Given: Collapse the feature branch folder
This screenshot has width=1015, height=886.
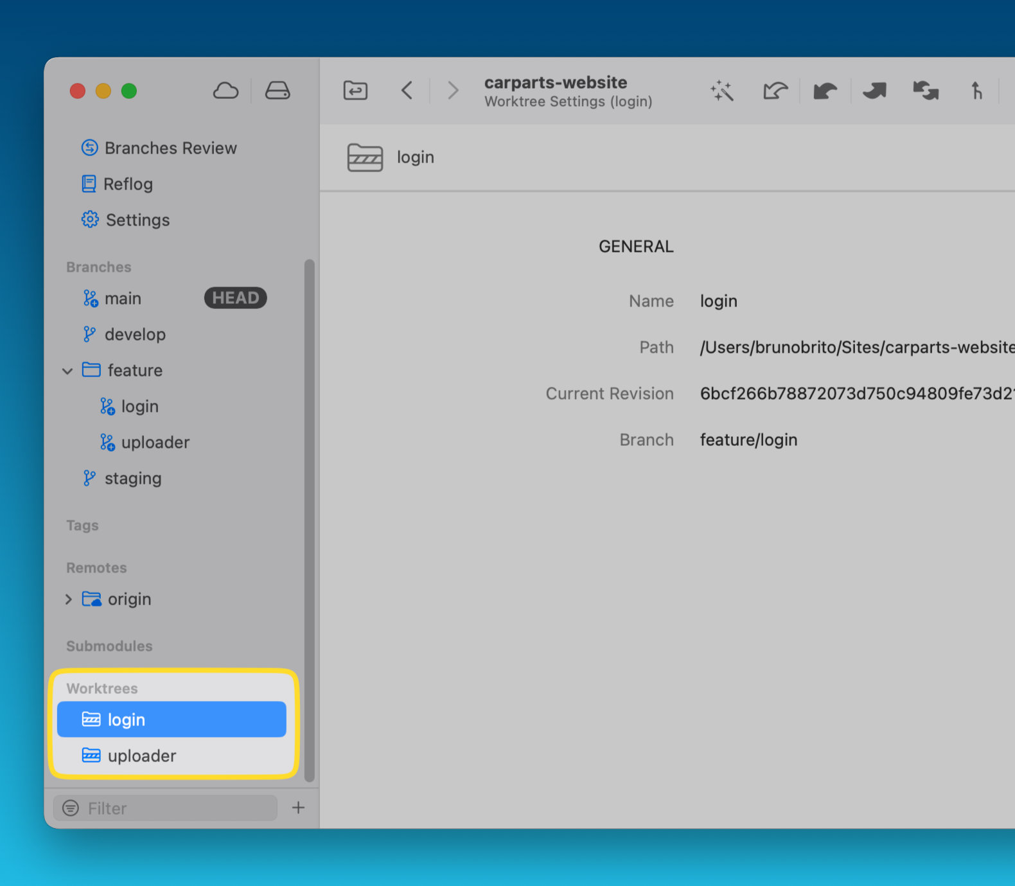Looking at the screenshot, I should [67, 371].
